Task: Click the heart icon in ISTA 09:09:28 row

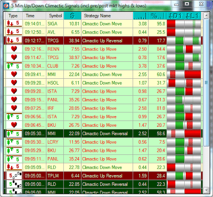Action: [14, 91]
